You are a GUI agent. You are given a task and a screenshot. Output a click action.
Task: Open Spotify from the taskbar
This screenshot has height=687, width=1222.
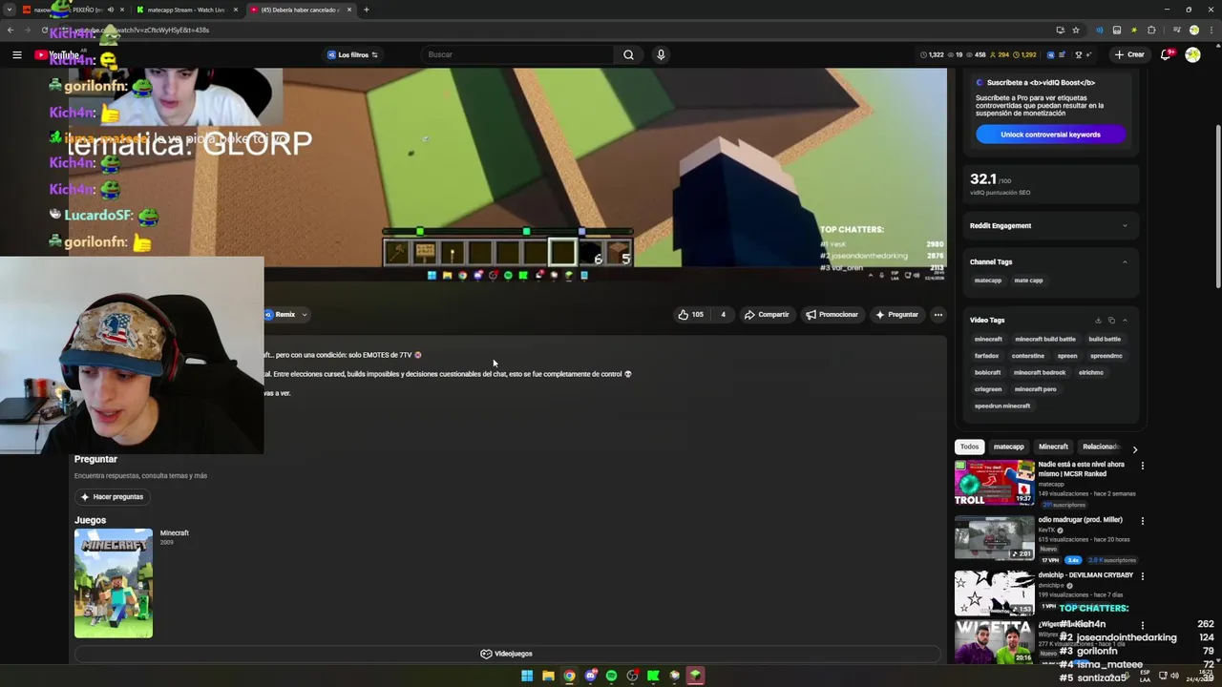(611, 676)
